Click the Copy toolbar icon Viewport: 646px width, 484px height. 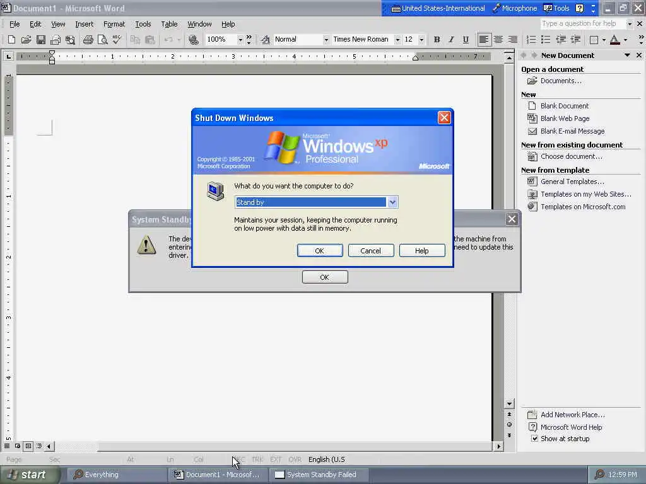pos(135,40)
